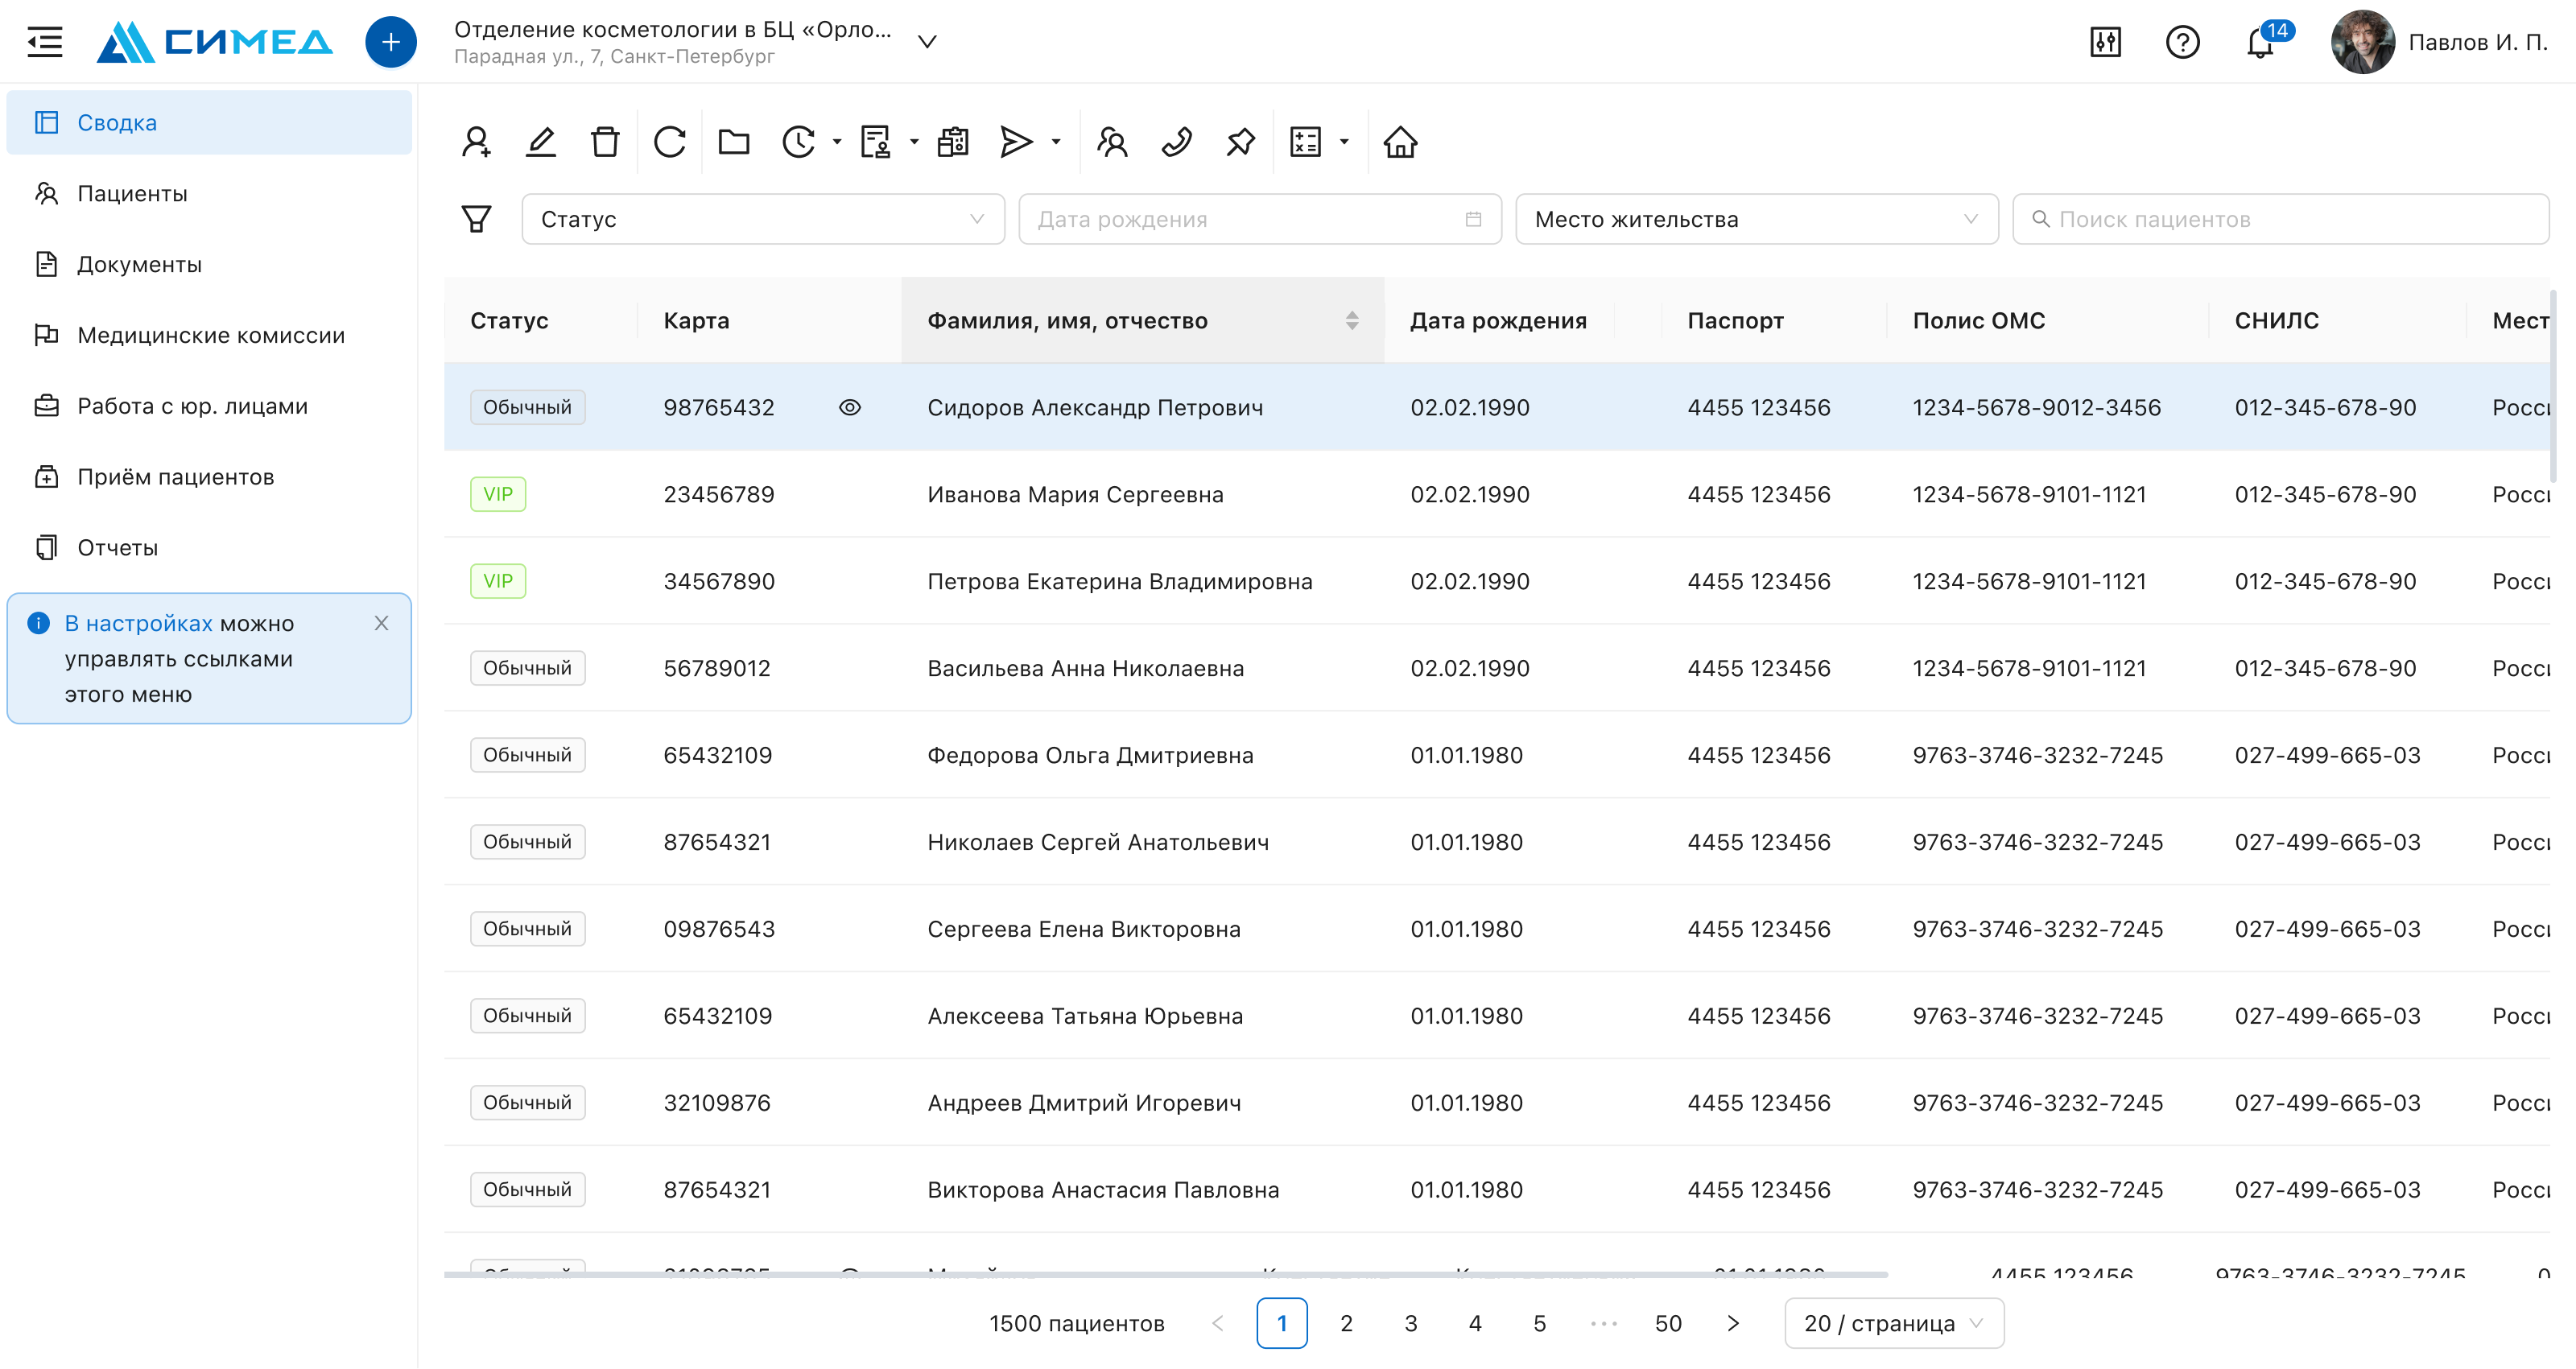Open the Место жительства dropdown

1756,219
